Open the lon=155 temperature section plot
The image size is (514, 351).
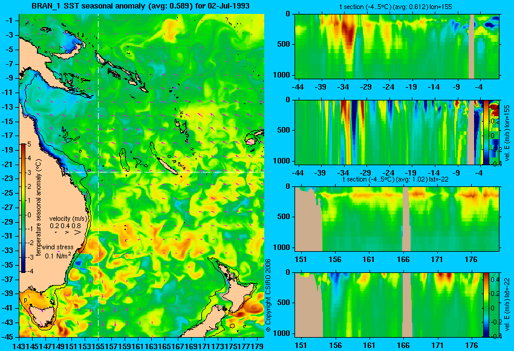(397, 46)
